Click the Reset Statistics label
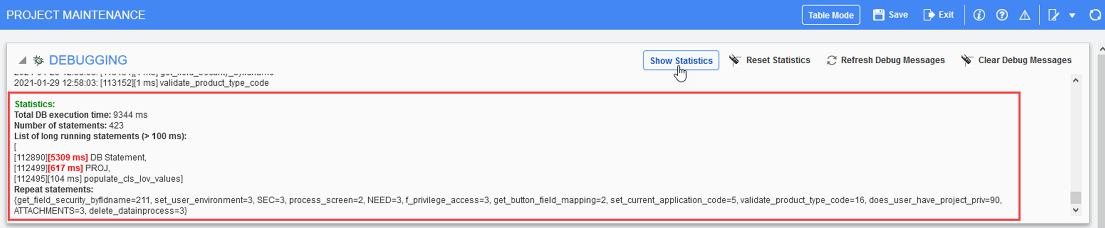 (x=778, y=60)
